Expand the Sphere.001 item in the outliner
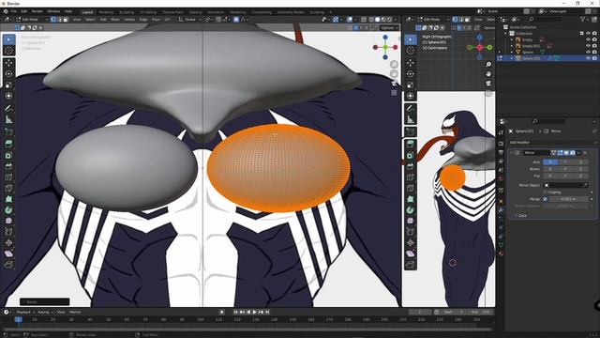Image resolution: width=600 pixels, height=338 pixels. [x=512, y=58]
